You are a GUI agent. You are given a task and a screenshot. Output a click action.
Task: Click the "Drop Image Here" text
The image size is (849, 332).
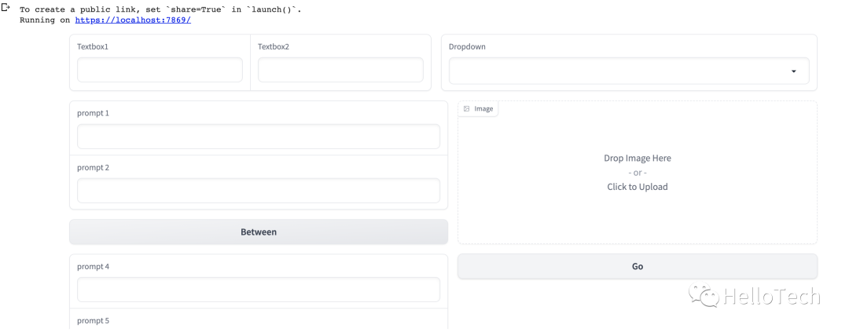pos(638,159)
